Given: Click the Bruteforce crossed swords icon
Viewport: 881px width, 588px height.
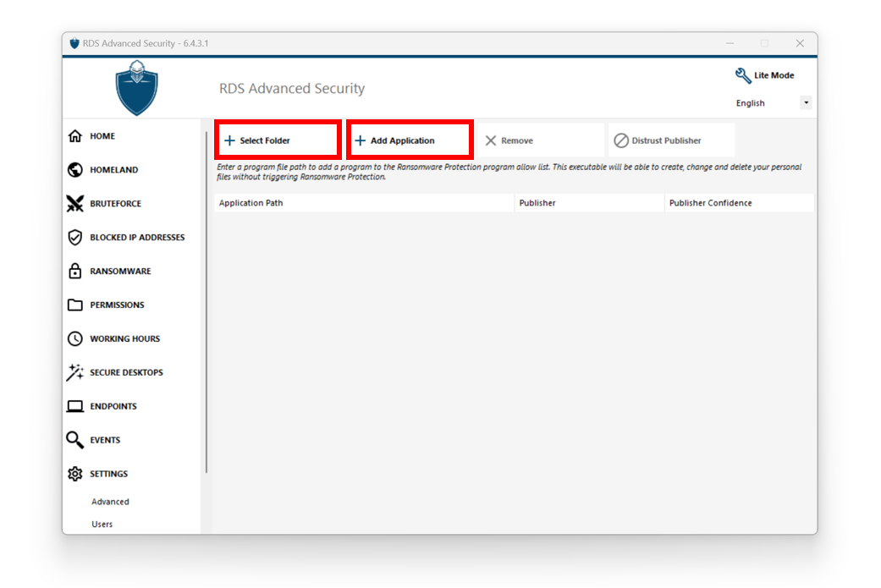Looking at the screenshot, I should click(x=74, y=203).
